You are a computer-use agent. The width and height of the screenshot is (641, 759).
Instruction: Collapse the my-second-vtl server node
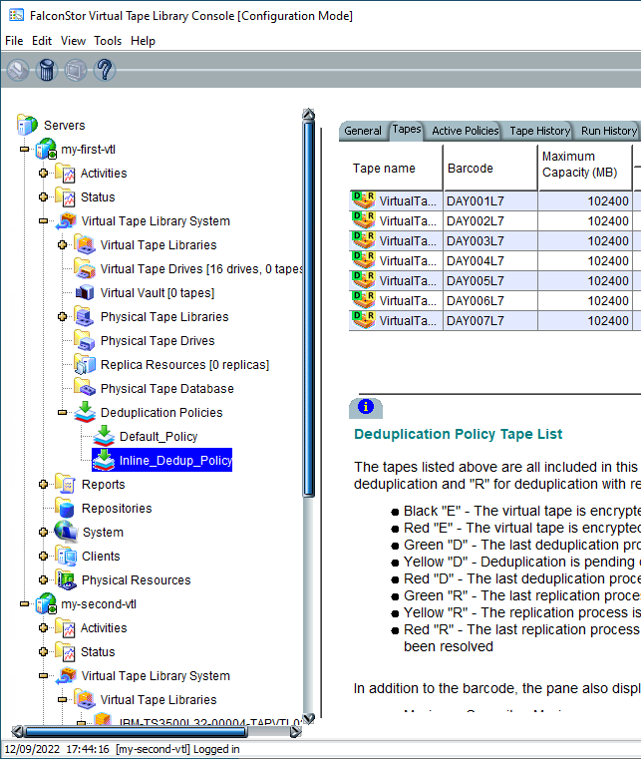point(24,603)
